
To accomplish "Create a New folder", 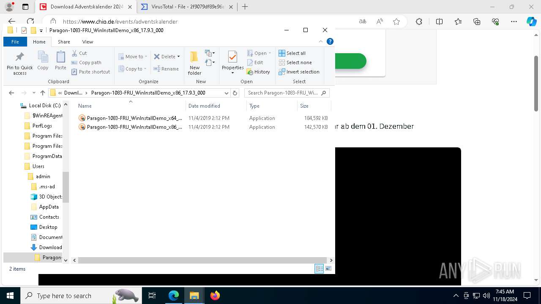I will (x=194, y=63).
